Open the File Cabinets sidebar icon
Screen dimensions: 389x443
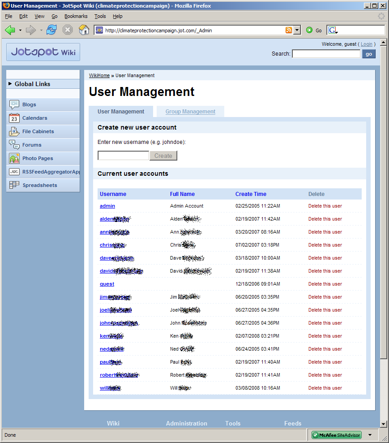14,131
